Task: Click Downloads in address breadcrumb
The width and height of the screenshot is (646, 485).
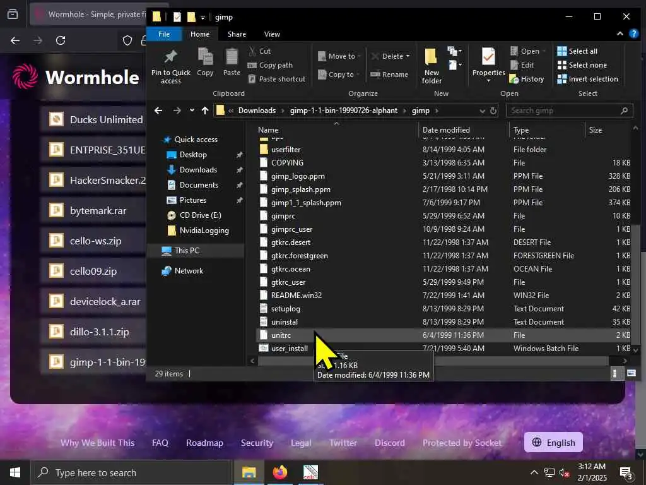Action: click(257, 111)
